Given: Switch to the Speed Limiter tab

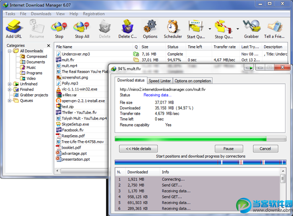Looking at the screenshot, I should (160, 81).
